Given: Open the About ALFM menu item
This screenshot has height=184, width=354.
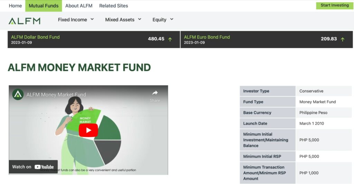Looking at the screenshot, I should 79,6.
